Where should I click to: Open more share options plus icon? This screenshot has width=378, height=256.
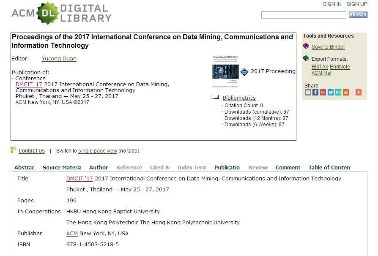359,92
